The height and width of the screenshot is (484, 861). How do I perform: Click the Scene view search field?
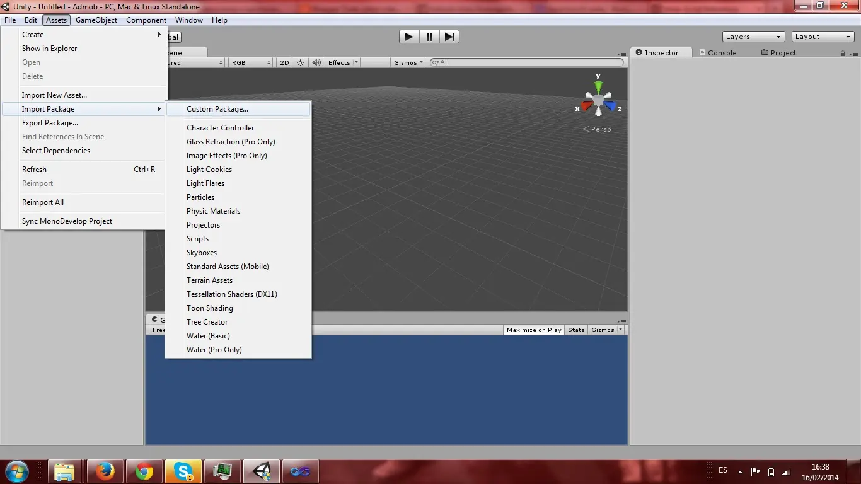coord(527,62)
